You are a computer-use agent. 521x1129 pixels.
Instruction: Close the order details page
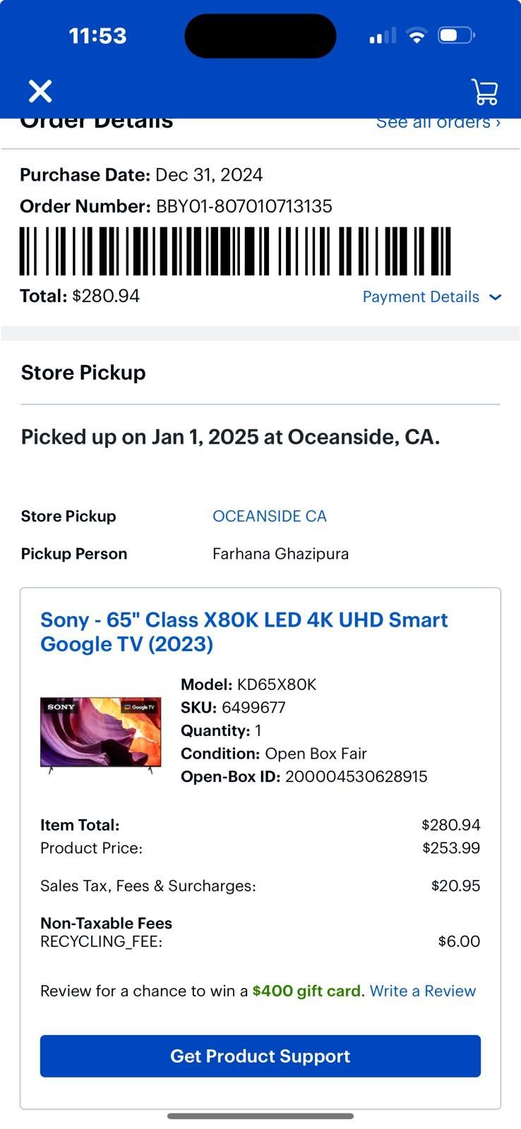40,92
